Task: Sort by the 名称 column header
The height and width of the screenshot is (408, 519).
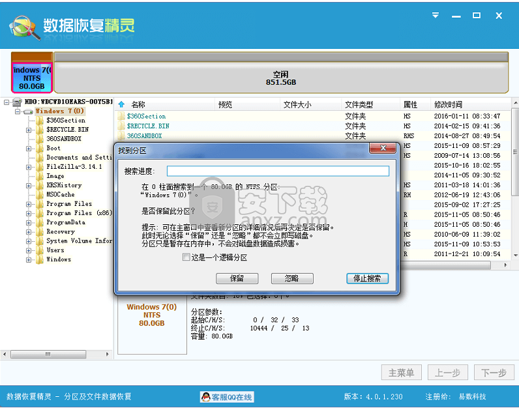Action: [166, 104]
